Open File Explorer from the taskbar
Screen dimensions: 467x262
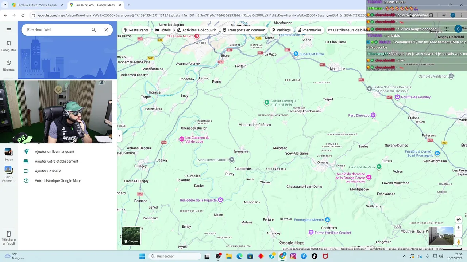tap(229, 256)
